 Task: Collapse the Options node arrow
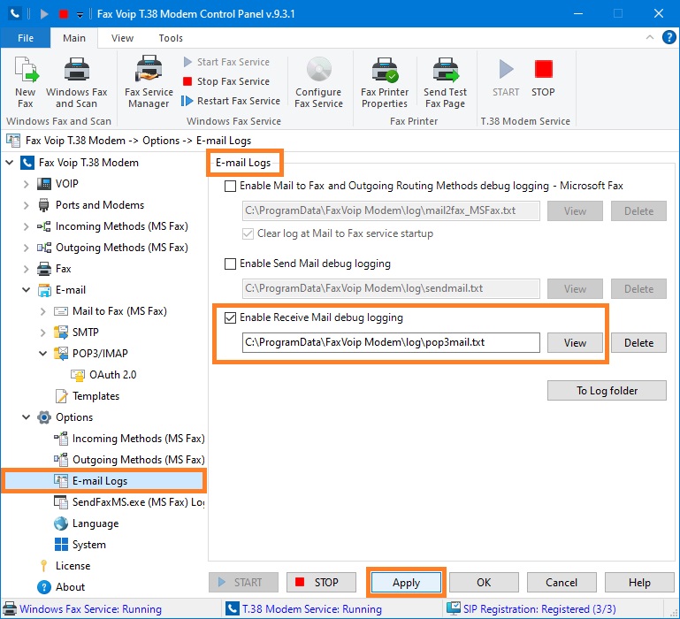(x=26, y=417)
